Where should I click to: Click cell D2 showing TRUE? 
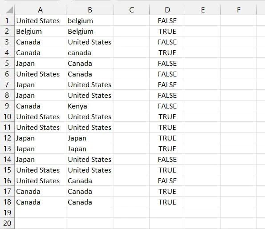pyautogui.click(x=167, y=32)
